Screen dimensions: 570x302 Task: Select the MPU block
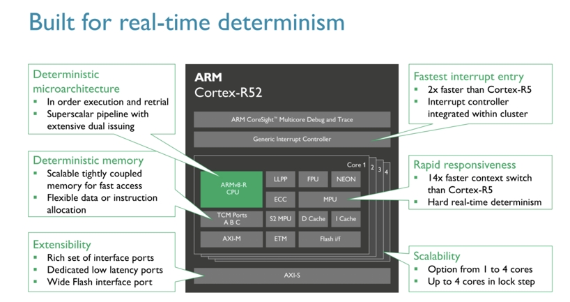(330, 199)
